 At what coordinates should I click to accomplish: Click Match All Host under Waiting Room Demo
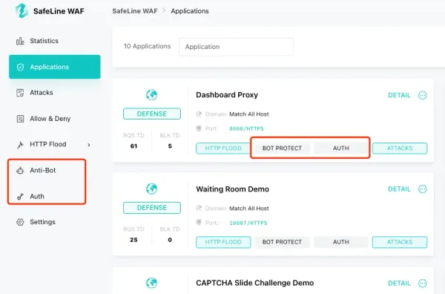249,209
